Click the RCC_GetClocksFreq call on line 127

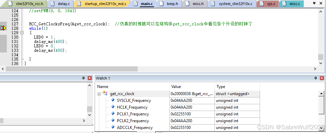(x=70, y=24)
